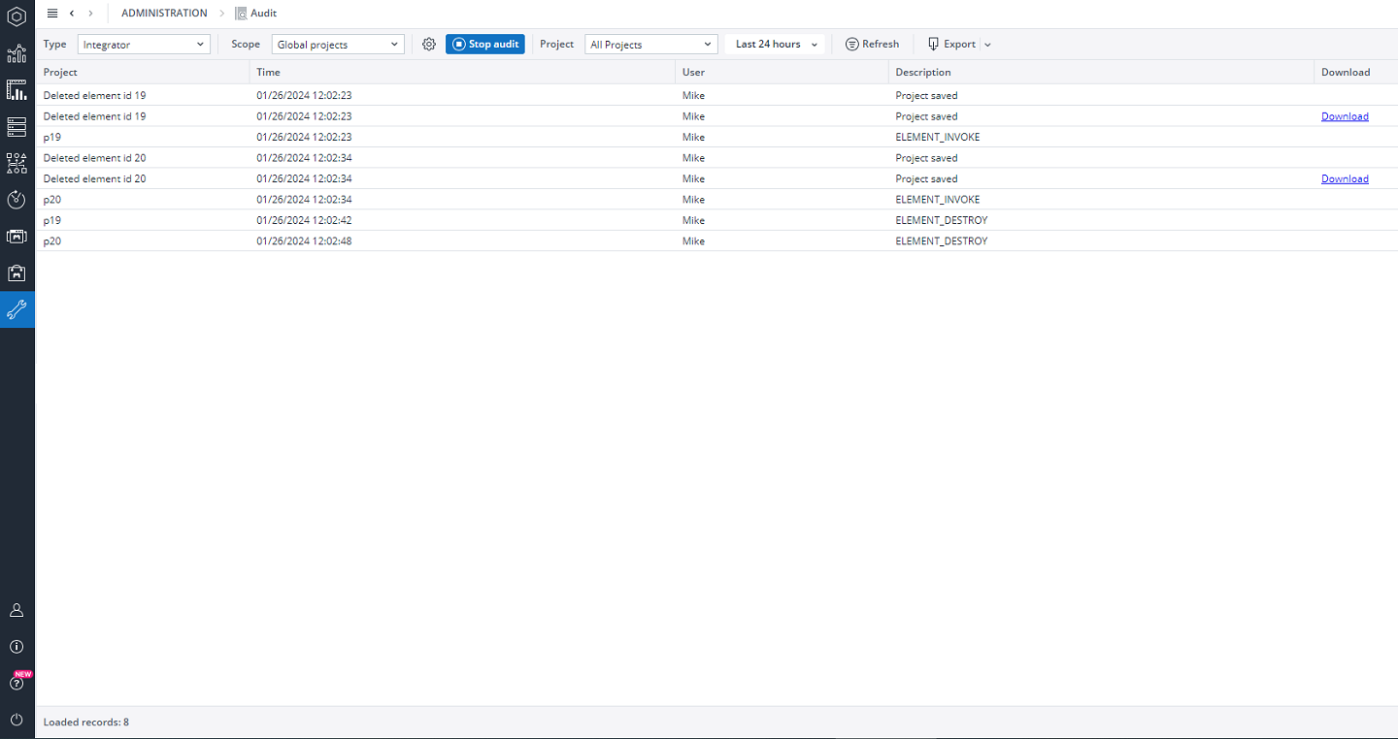Open the user profile icon

pos(17,610)
